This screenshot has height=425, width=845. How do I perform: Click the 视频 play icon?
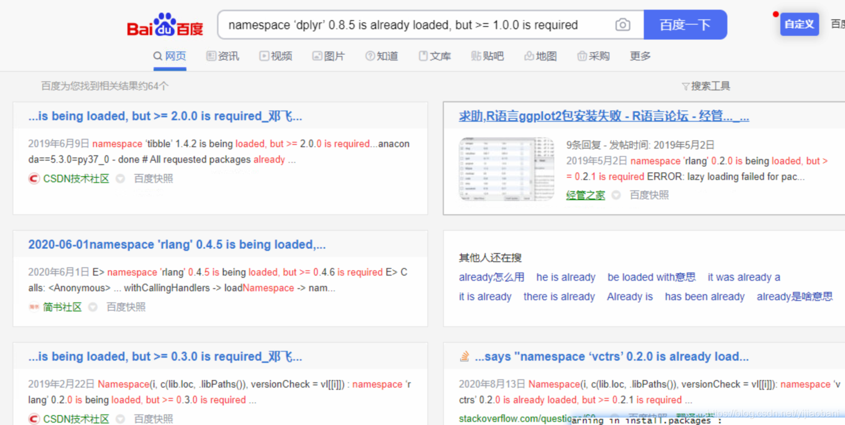[x=264, y=56]
